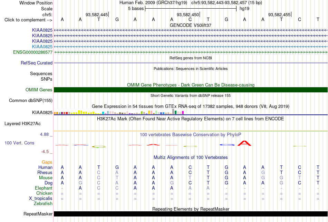The height and width of the screenshot is (222, 328).
Task: Click the Layered H3K27Ac label
Action: click(22, 124)
